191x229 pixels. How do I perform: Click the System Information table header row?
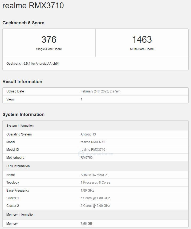pos(95,126)
